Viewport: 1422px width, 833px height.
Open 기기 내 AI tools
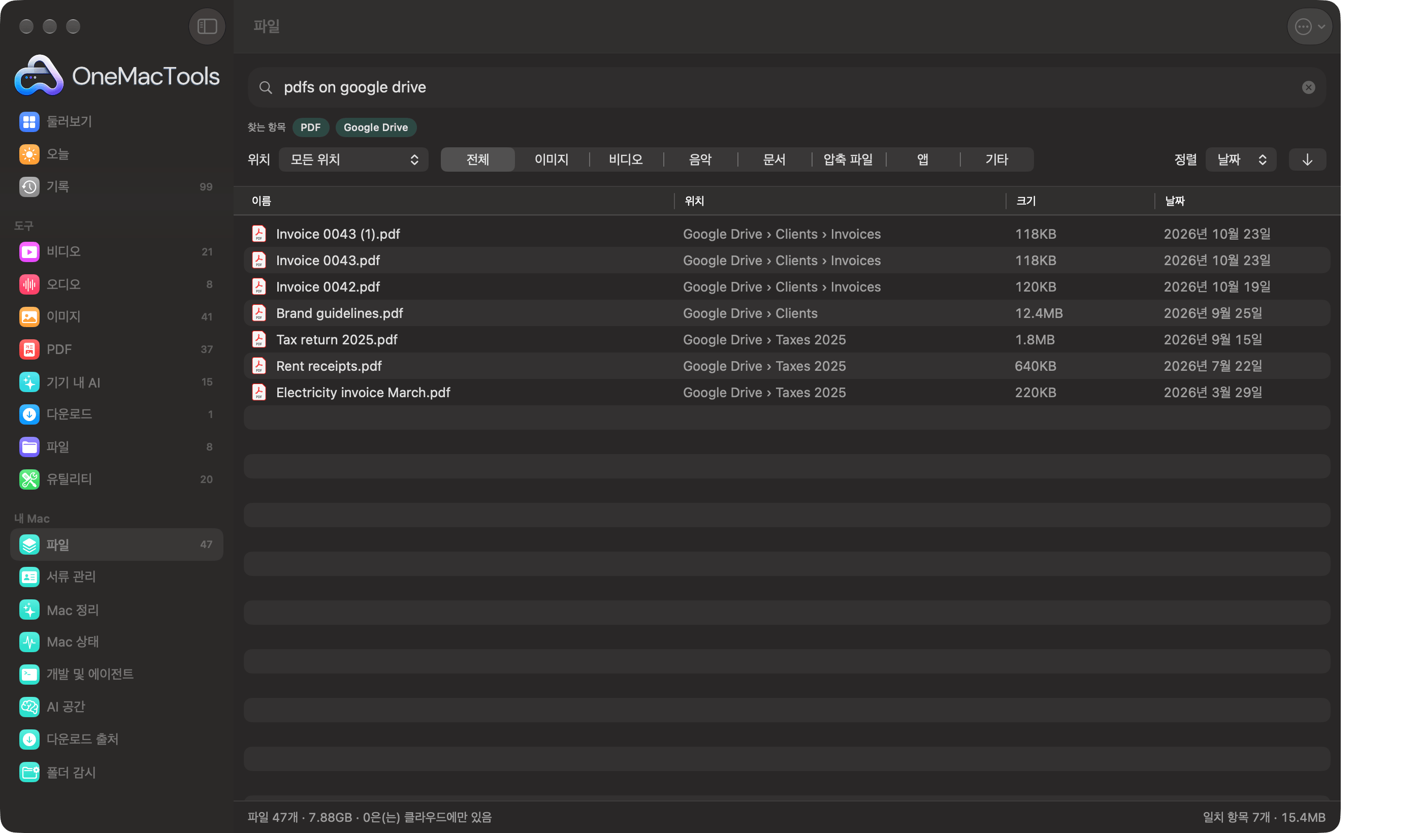(x=117, y=382)
